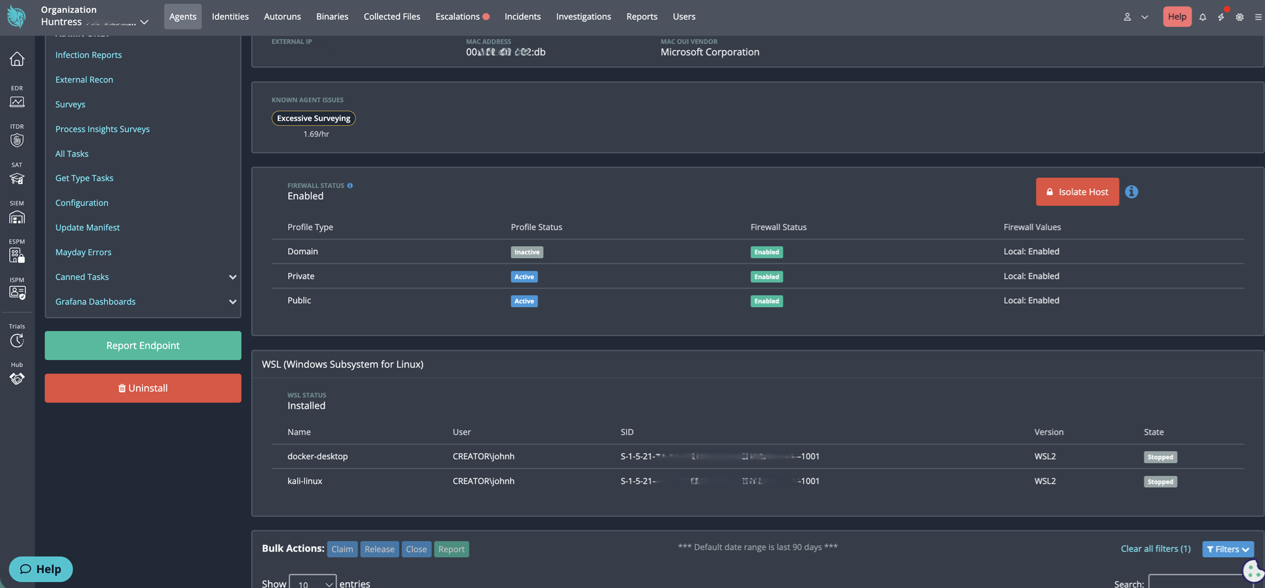Switch to the Reports tab
1265x588 pixels.
pos(642,17)
